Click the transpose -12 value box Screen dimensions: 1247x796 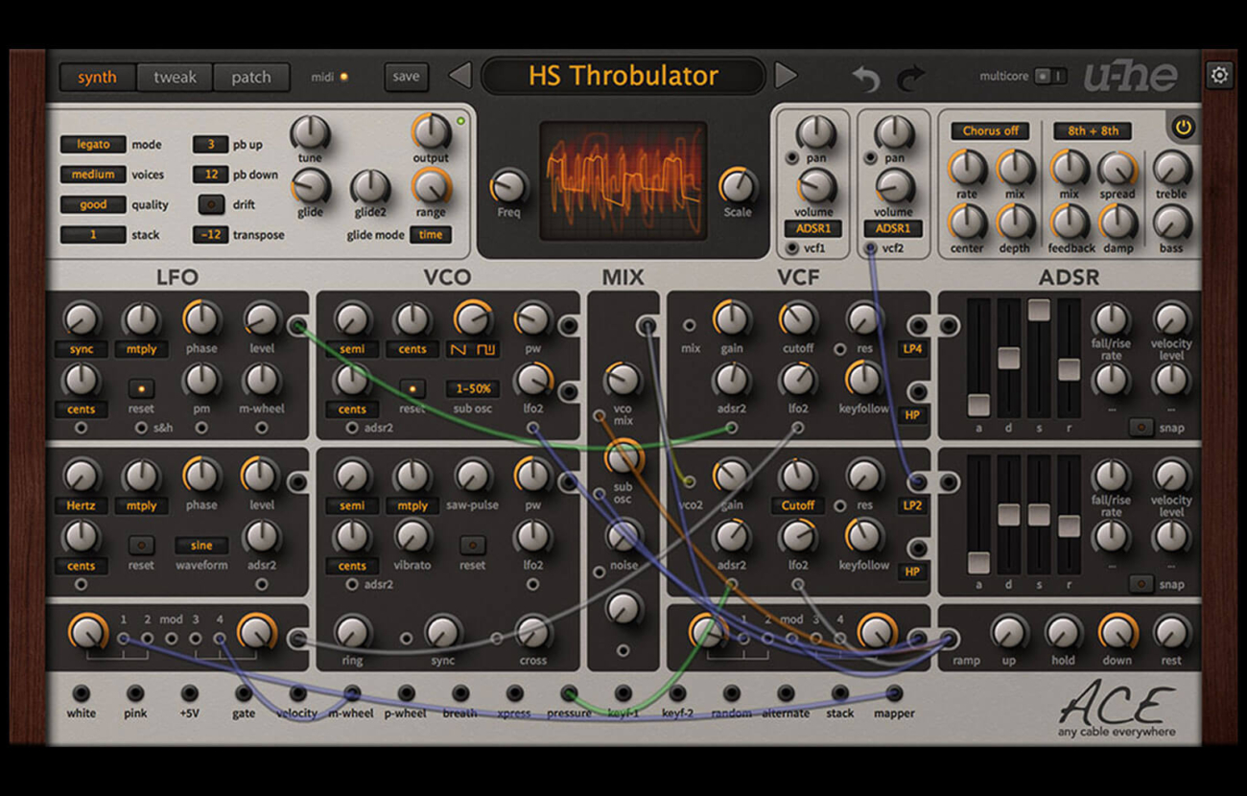(x=210, y=235)
